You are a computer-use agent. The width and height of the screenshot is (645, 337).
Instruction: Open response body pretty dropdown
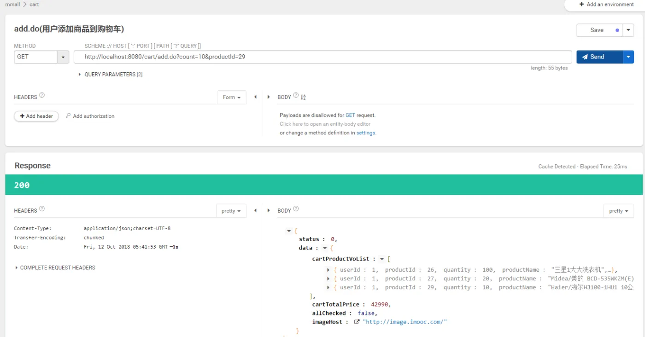[x=619, y=210]
